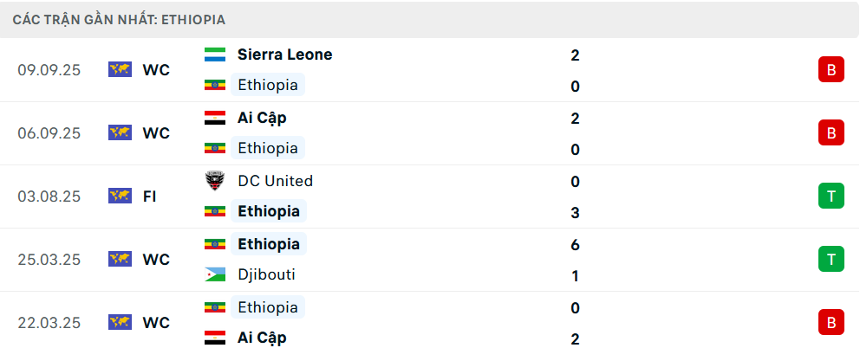
Task: Click the 'Các trận gần nhất: Ethiopia' header
Action: coord(118,19)
